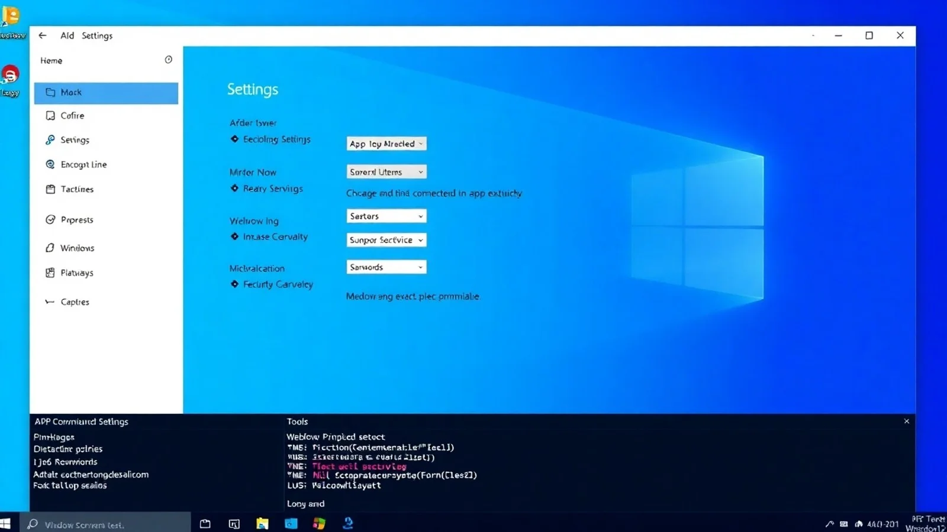Click the Adtalt eoctnertongdesalicom entry

[x=91, y=475]
